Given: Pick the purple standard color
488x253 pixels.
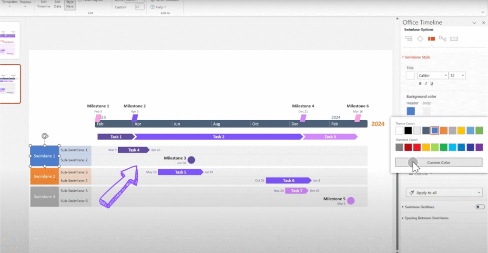Looking at the screenshot, I should pyautogui.click(x=479, y=147).
